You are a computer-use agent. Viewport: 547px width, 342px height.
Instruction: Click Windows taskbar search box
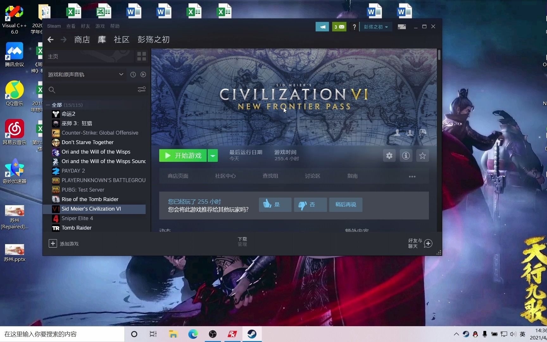(x=62, y=334)
